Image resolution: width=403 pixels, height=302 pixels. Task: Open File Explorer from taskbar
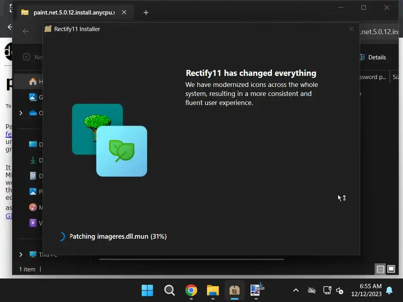coord(213,291)
